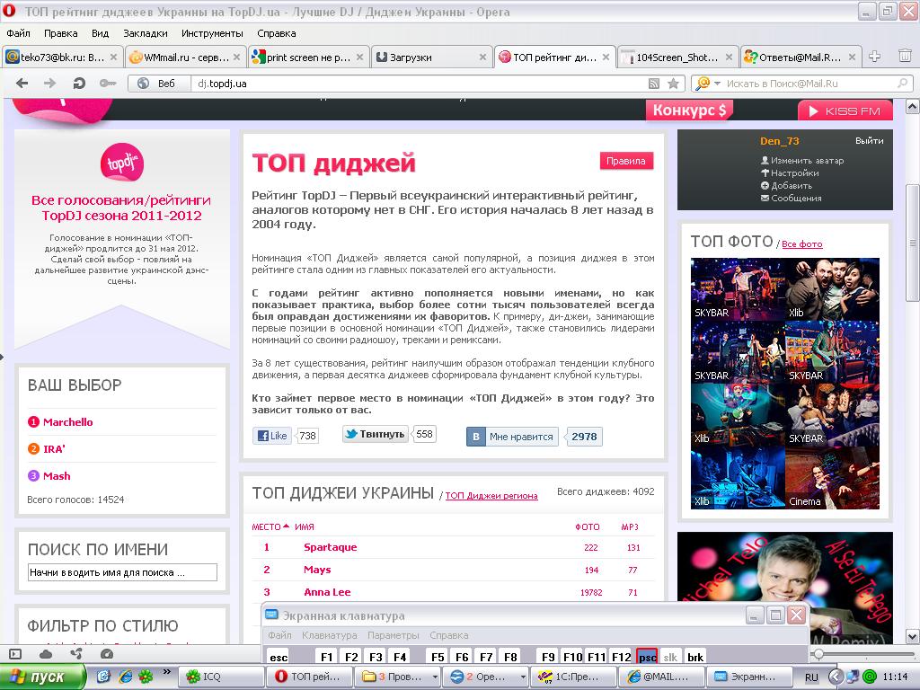The image size is (920, 690).
Task: Toggle the psc key on screen keyboard
Action: coord(647,657)
